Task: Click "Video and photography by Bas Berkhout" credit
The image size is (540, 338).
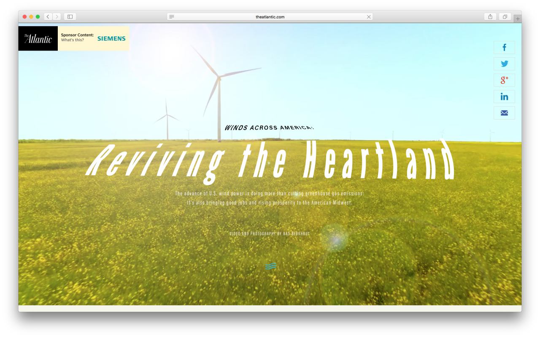Action: pos(270,233)
